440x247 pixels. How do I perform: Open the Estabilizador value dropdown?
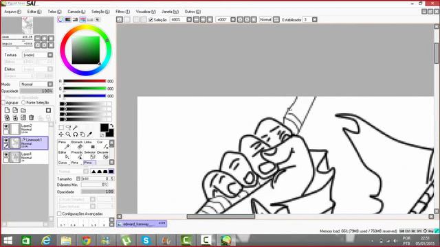click(315, 20)
